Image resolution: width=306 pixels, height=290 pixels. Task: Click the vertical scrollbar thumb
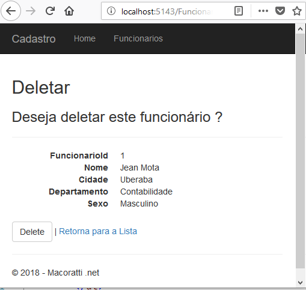[300, 151]
